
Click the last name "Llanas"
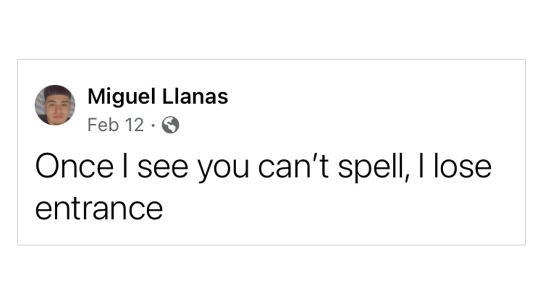pos(196,97)
